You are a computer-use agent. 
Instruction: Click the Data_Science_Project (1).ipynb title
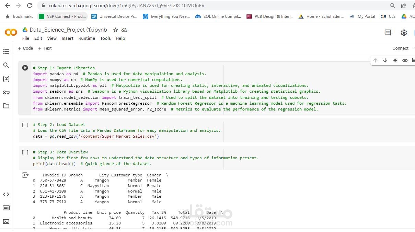(x=68, y=30)
